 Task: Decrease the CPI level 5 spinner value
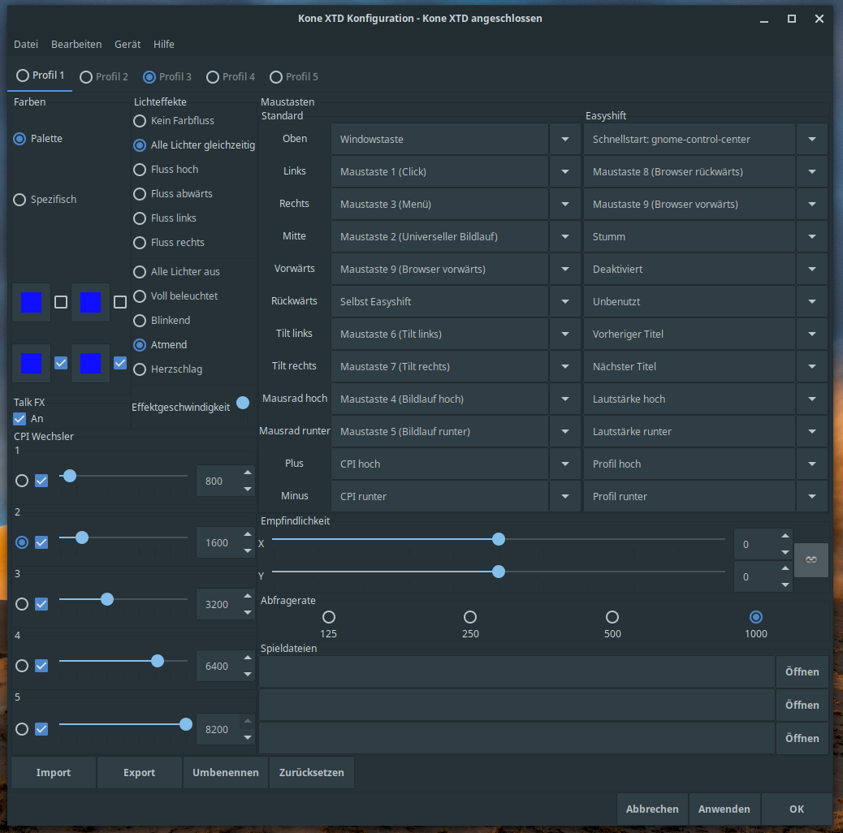pos(248,737)
